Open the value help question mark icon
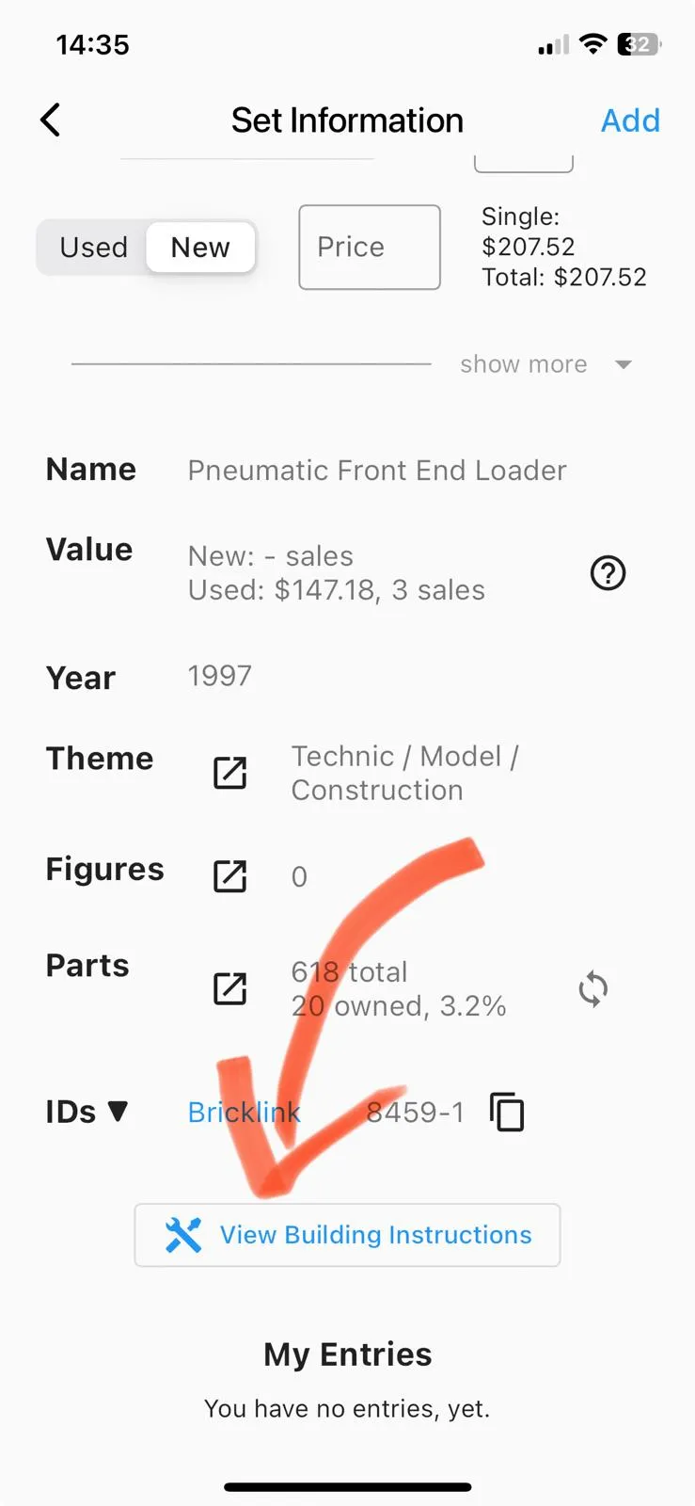Viewport: 695px width, 1506px height. click(608, 572)
